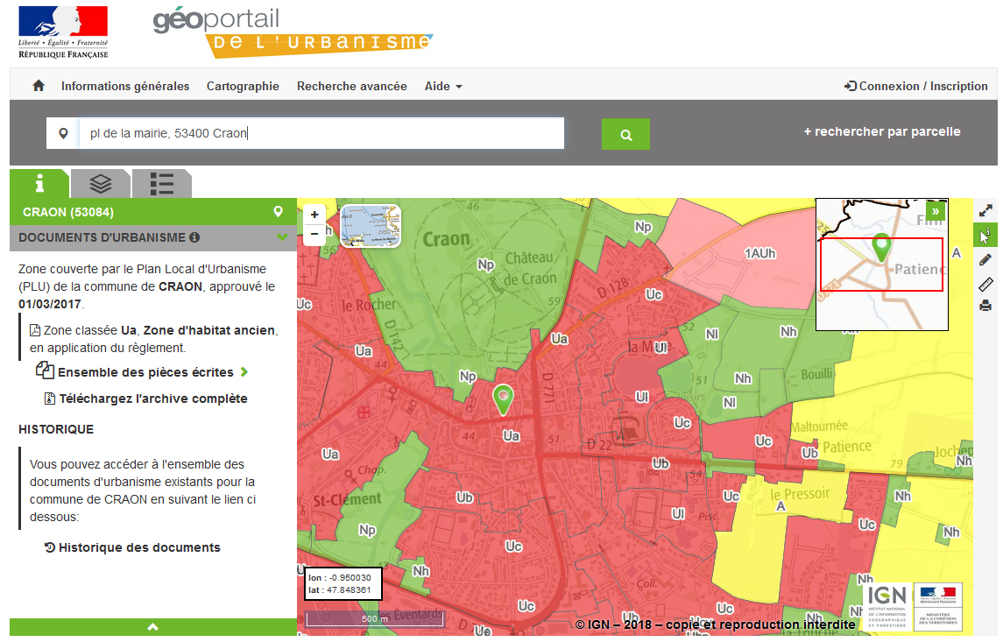This screenshot has height=642, width=1003.
Task: Print the map
Action: [985, 306]
